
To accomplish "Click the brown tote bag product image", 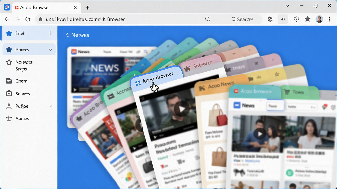I will pyautogui.click(x=219, y=157).
